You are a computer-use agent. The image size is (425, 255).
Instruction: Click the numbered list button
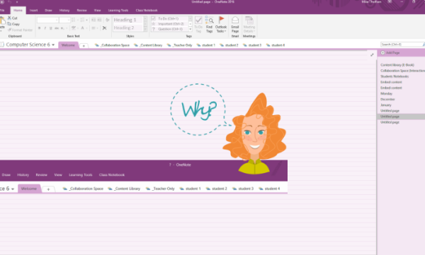82,20
